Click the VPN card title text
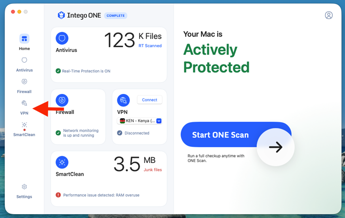The height and width of the screenshot is (218, 345). 122,112
